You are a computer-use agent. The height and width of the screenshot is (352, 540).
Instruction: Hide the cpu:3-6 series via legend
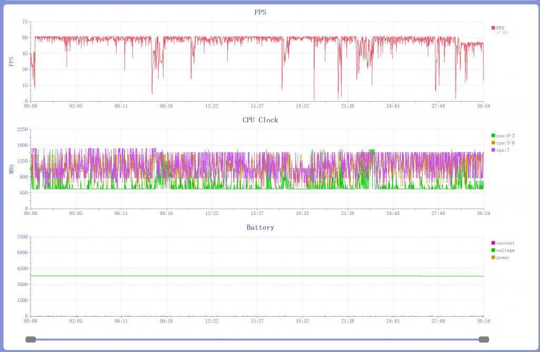pos(505,143)
